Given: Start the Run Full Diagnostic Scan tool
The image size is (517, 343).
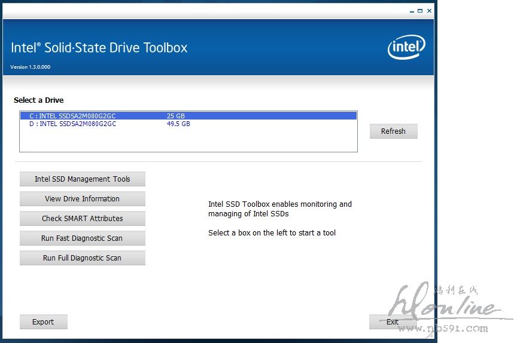Looking at the screenshot, I should (x=82, y=258).
